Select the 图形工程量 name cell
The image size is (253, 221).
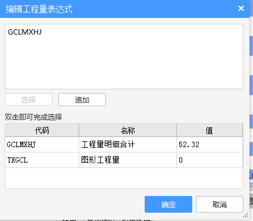pyautogui.click(x=128, y=160)
